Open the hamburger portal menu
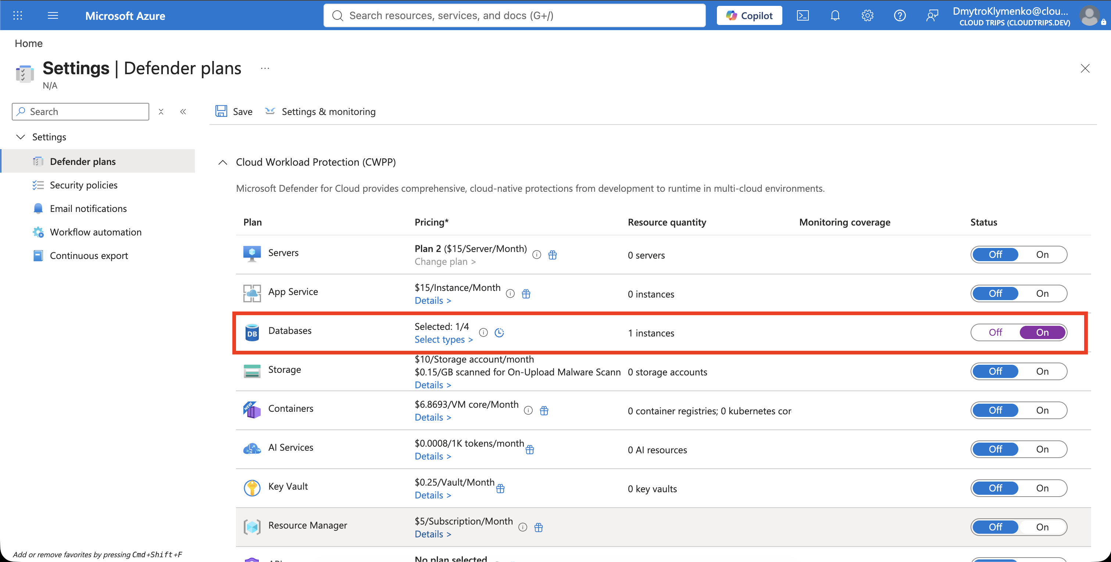 (53, 15)
